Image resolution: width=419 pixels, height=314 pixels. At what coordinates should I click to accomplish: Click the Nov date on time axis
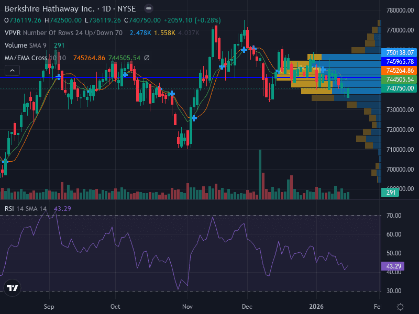click(x=188, y=307)
